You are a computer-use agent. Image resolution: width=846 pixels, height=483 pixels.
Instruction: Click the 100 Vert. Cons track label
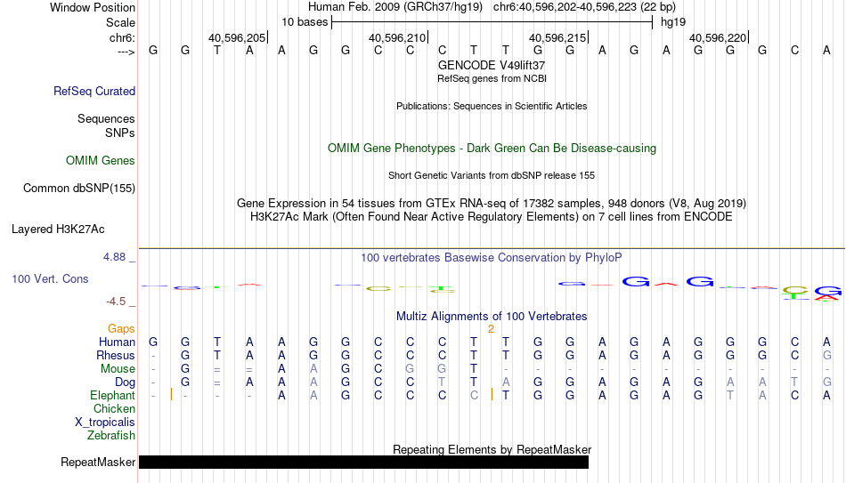point(50,278)
